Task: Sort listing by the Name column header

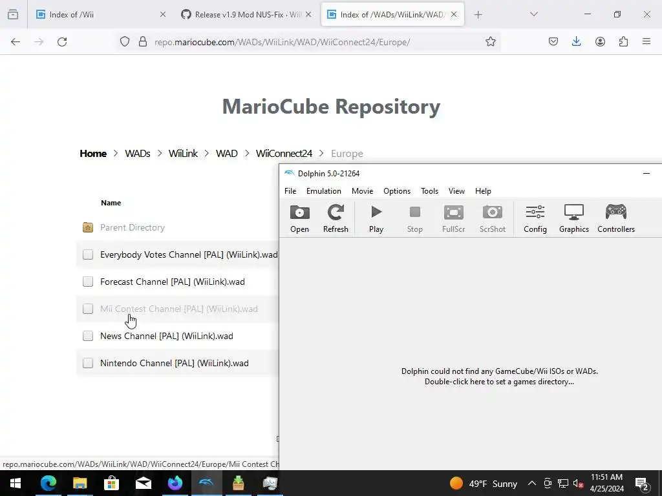Action: 111,203
